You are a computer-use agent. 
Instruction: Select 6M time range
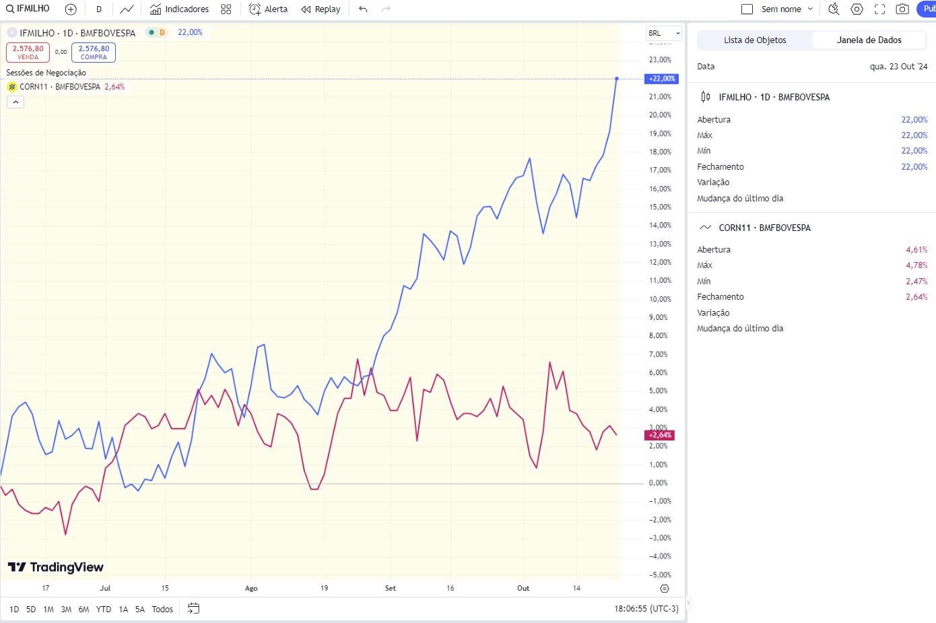[x=83, y=610]
